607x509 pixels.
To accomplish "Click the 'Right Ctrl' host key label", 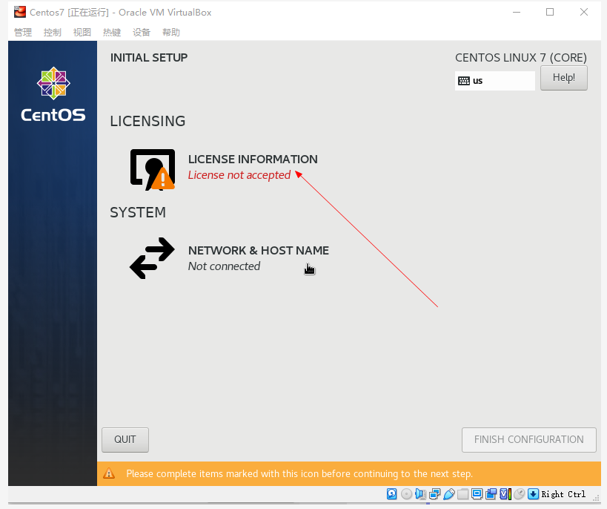I will click(x=563, y=494).
